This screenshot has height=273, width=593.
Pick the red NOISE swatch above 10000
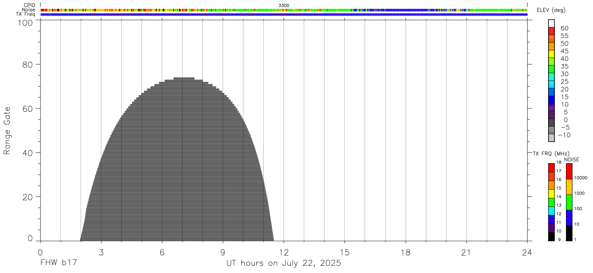569,171
